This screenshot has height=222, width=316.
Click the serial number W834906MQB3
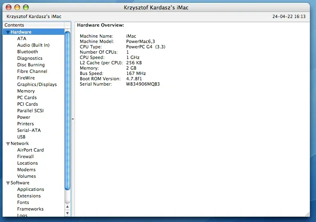click(143, 84)
